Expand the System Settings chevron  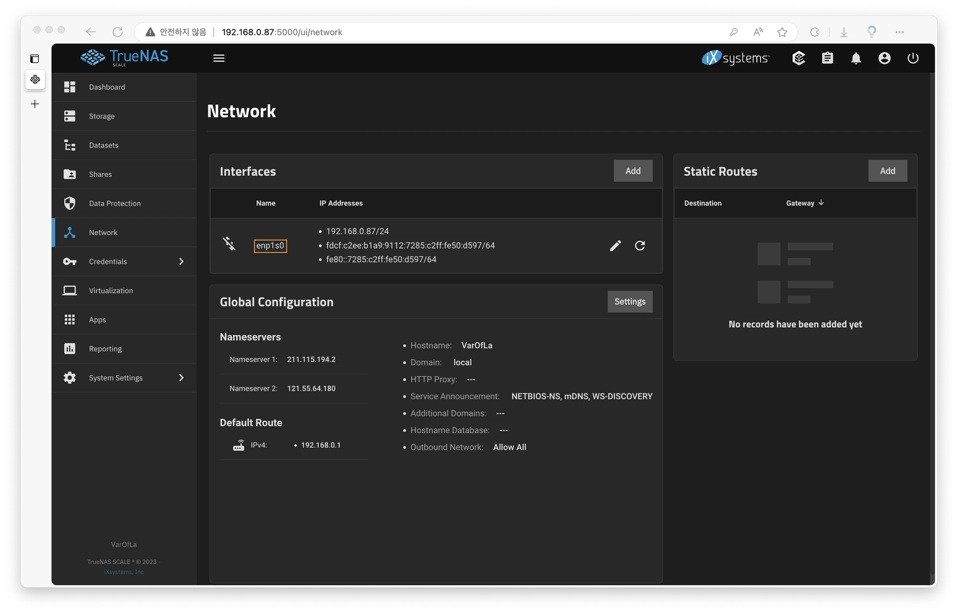tap(181, 378)
